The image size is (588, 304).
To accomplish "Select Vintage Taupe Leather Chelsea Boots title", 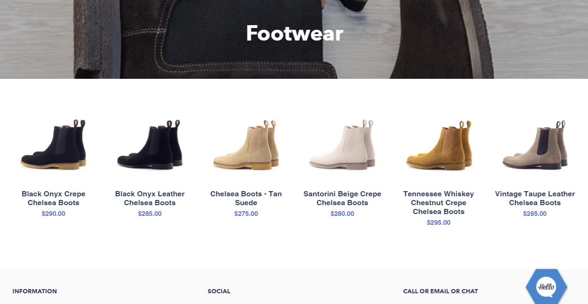I will (535, 198).
